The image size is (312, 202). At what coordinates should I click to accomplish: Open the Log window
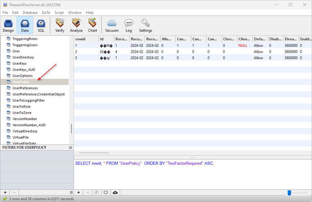click(129, 25)
